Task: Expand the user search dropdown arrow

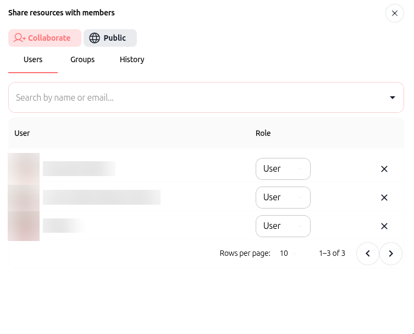Action: pyautogui.click(x=393, y=97)
